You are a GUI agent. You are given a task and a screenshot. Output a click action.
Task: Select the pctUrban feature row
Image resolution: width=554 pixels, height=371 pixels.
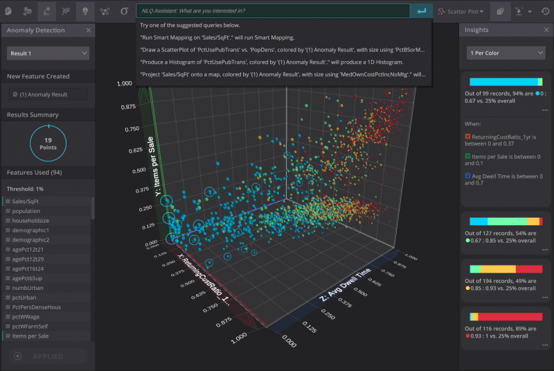point(46,297)
